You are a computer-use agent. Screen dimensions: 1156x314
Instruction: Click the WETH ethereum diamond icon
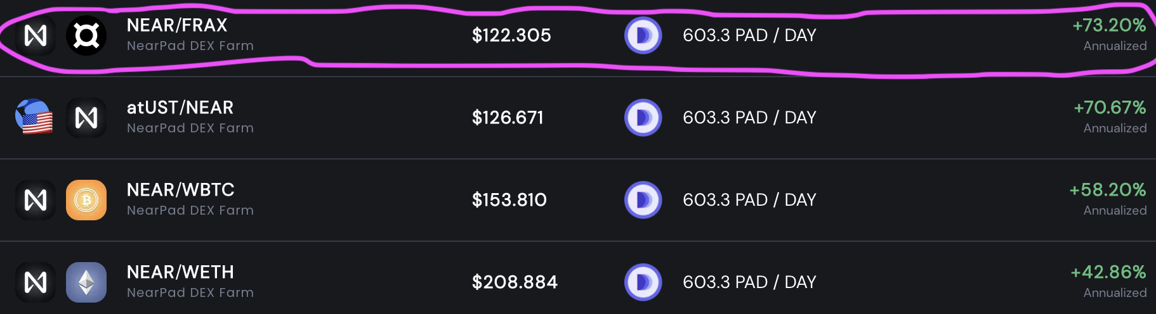[86, 282]
